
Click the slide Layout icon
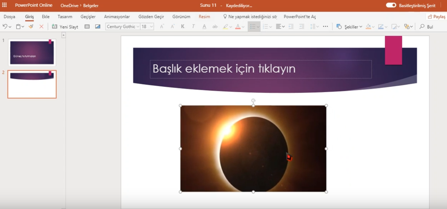(x=87, y=27)
